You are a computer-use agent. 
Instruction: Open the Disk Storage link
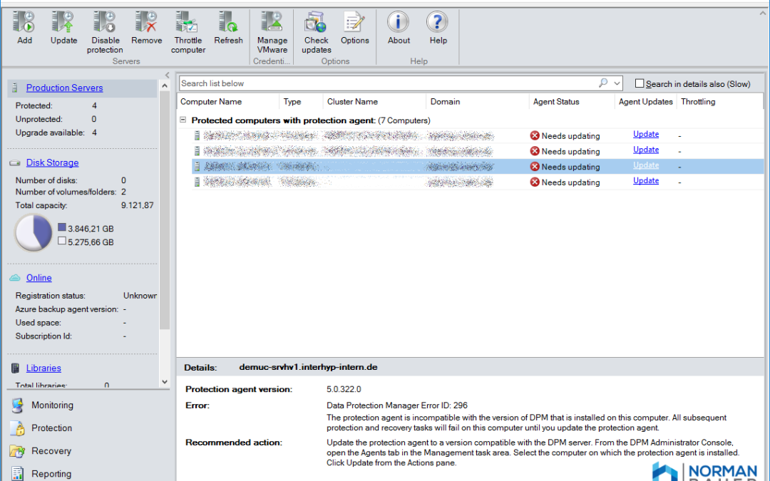[x=52, y=163]
